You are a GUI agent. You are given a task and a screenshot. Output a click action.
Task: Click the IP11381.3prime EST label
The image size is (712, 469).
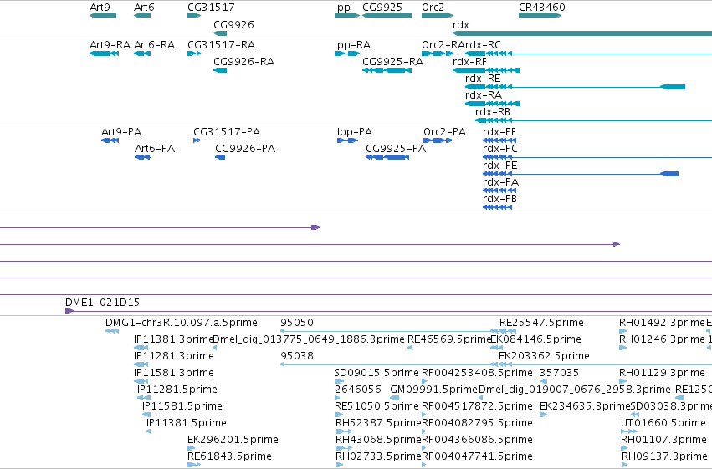(x=173, y=339)
